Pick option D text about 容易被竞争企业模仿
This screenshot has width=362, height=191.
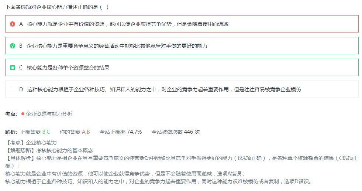point(164,89)
